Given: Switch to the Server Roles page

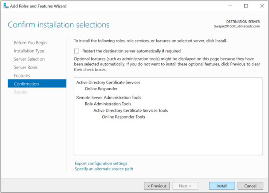Looking at the screenshot, I should click(x=26, y=67).
